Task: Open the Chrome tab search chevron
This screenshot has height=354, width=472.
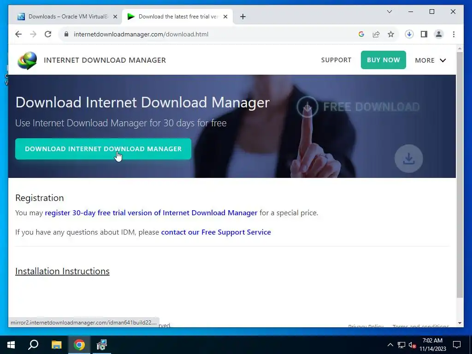Action: (389, 12)
